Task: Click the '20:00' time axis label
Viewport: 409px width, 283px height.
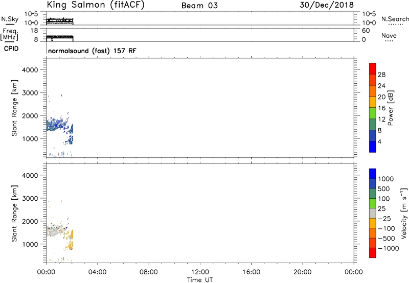Action: (x=303, y=272)
